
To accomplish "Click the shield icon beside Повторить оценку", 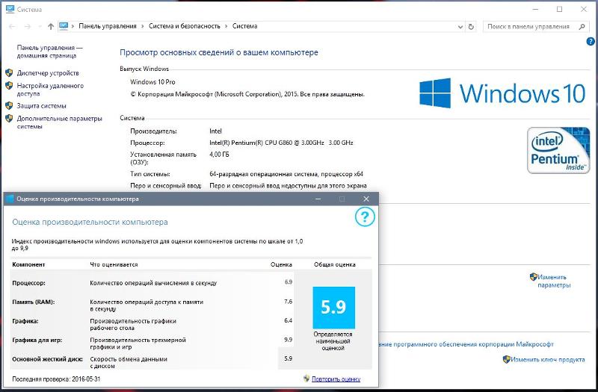I will [306, 379].
